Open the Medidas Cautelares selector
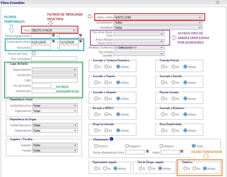227x177 pixels. (x=139, y=47)
